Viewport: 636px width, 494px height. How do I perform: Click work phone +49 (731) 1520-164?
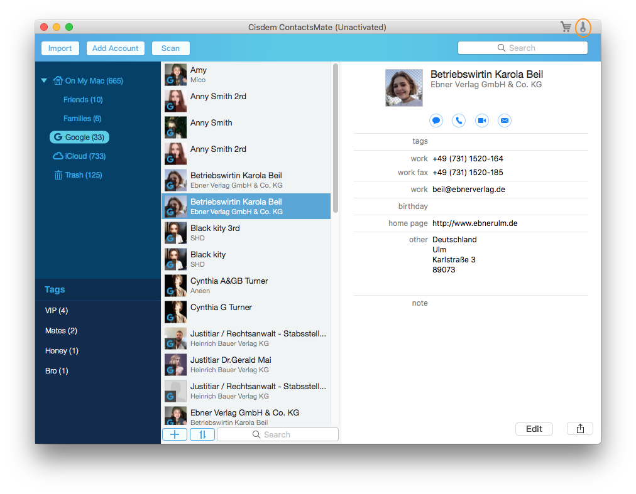[468, 158]
